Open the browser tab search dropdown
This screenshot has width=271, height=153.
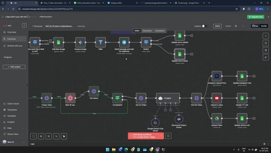coord(3,3)
